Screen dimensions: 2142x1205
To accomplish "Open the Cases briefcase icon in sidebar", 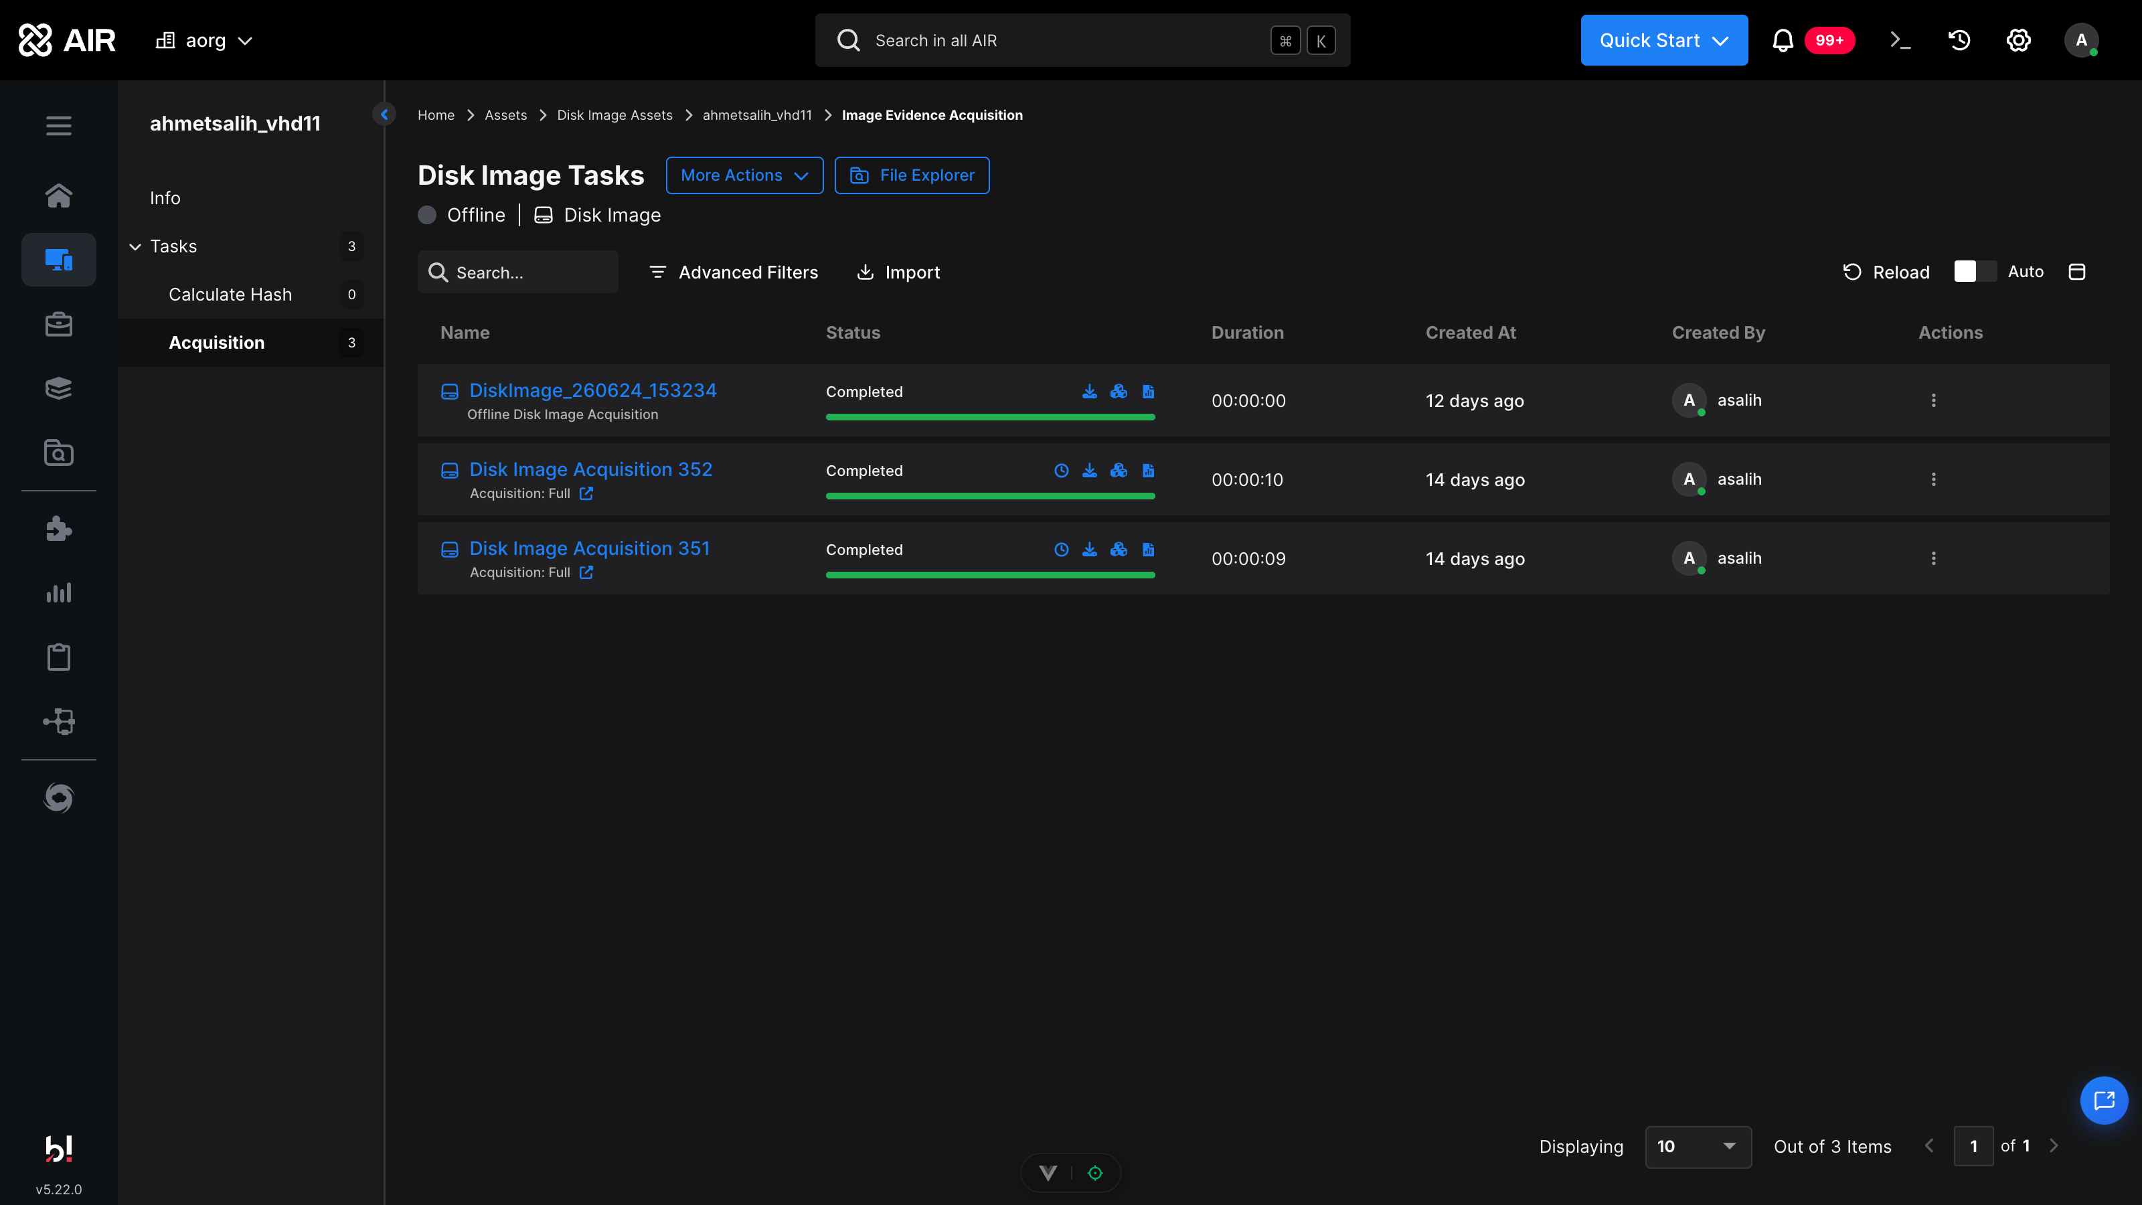I will tap(58, 324).
